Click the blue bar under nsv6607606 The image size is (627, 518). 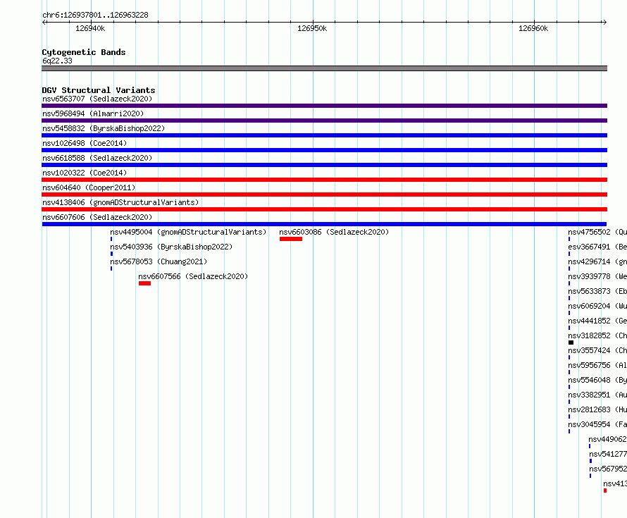[324, 224]
